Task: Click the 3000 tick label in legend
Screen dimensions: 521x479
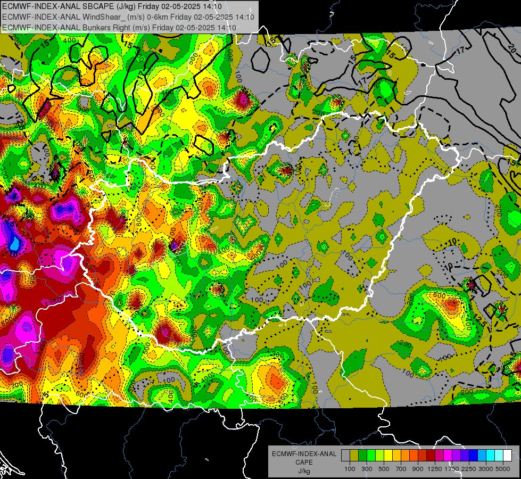Action: click(x=486, y=469)
